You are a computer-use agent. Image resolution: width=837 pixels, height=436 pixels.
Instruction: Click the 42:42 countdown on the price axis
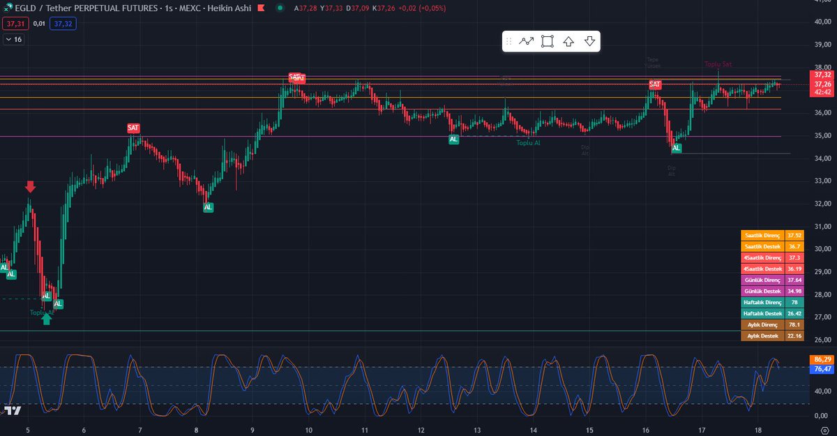click(822, 90)
